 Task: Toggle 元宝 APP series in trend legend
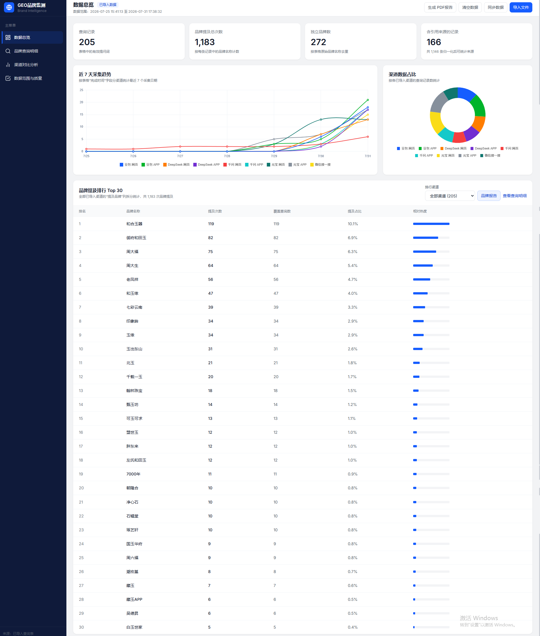[298, 165]
